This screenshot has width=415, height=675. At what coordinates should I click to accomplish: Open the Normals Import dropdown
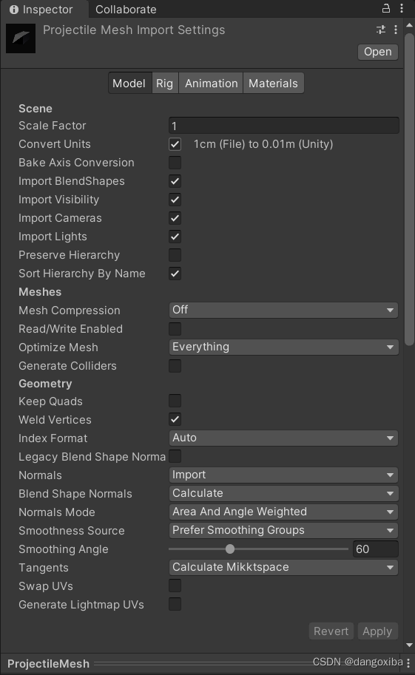point(283,475)
